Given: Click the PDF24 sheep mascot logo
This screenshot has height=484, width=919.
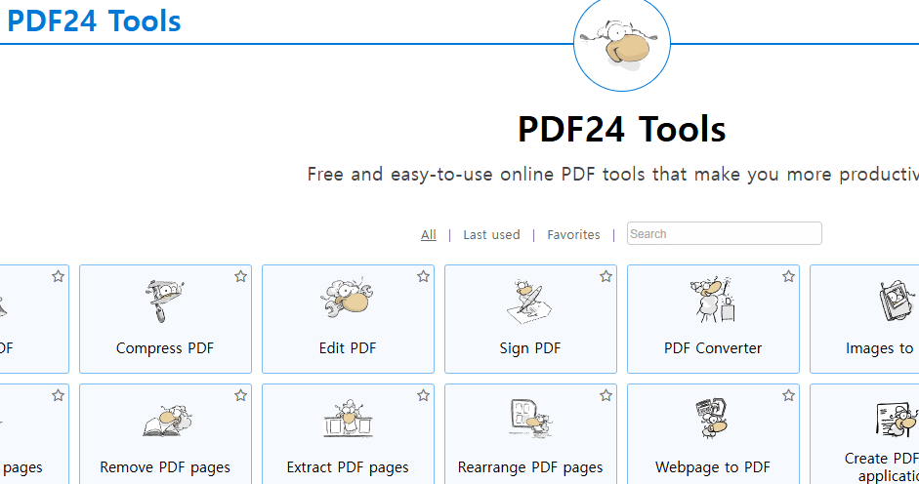Looking at the screenshot, I should pyautogui.click(x=621, y=43).
